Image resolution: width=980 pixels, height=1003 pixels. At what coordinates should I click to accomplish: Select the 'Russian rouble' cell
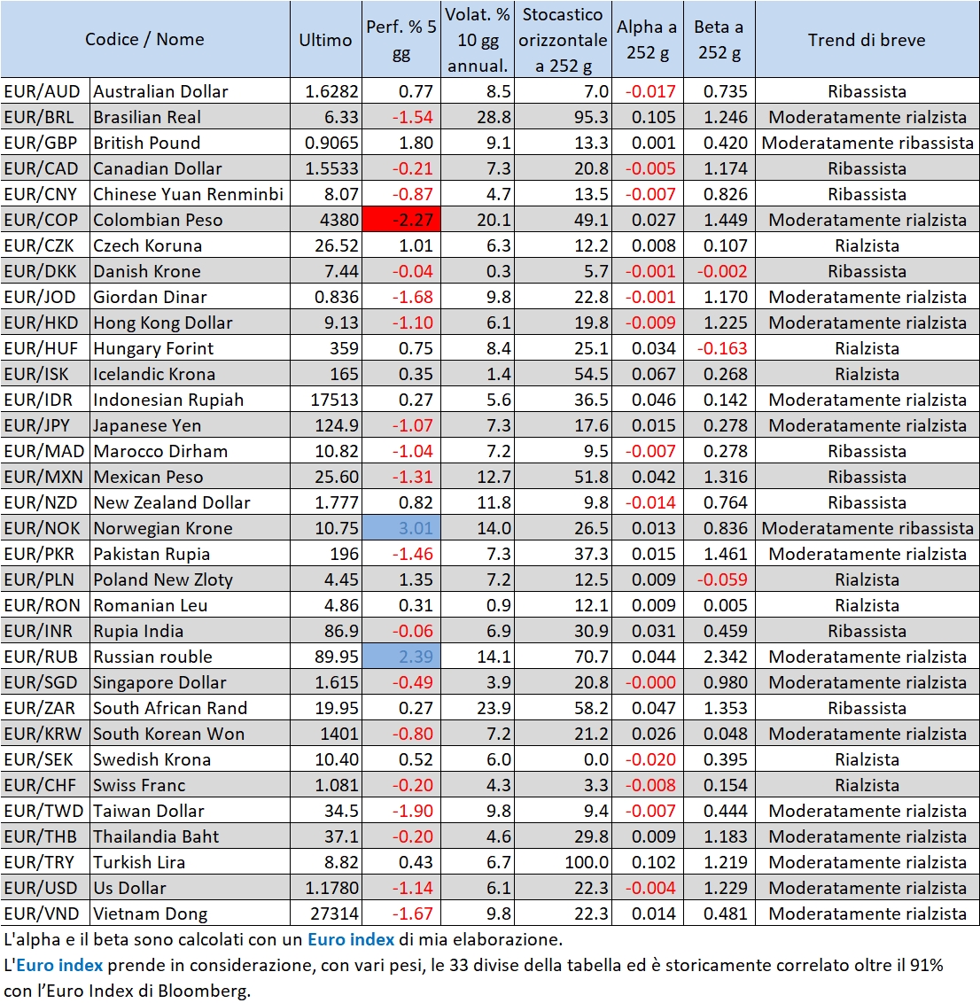coord(190,657)
